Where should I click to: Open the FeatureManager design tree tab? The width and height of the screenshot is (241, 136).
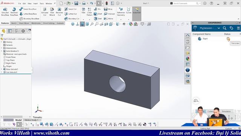coord(3,31)
